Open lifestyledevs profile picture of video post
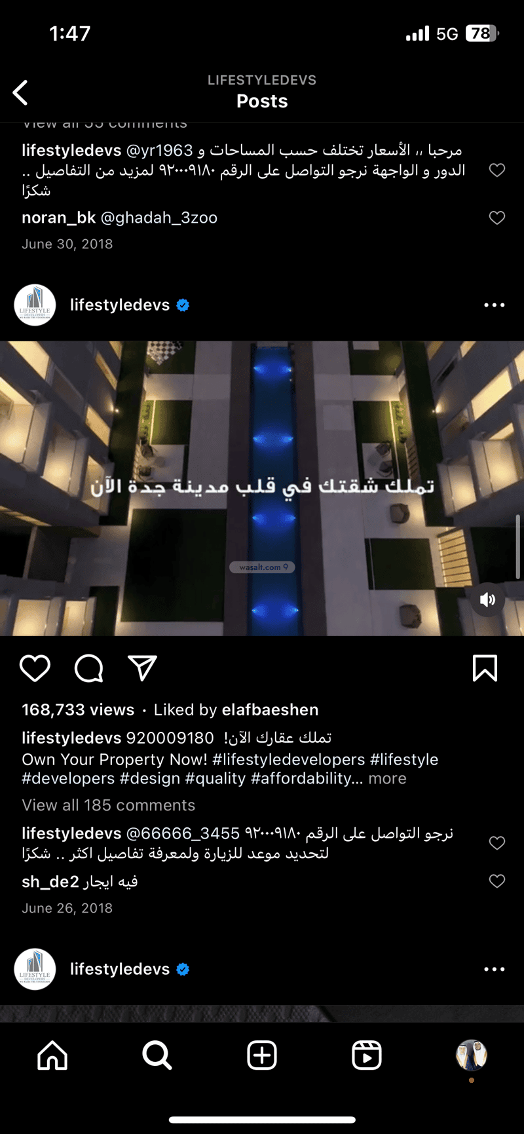This screenshot has width=524, height=1134. (35, 305)
